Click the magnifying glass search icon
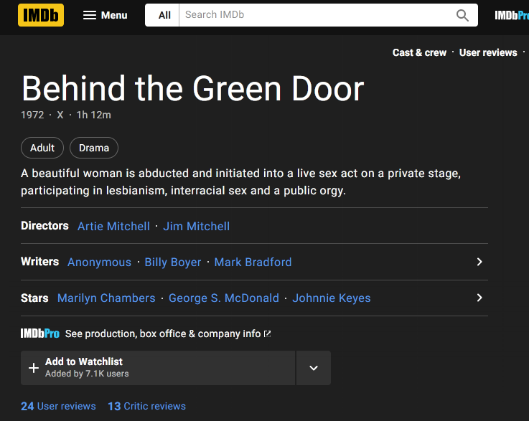This screenshot has width=529, height=421. point(462,15)
